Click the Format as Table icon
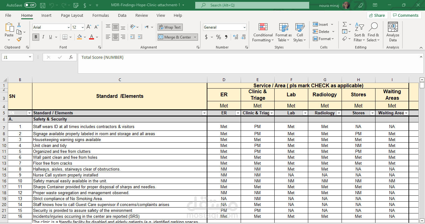 [283, 33]
